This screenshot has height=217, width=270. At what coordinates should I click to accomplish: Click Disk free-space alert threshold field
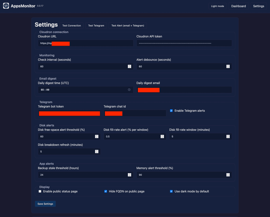[69, 136]
